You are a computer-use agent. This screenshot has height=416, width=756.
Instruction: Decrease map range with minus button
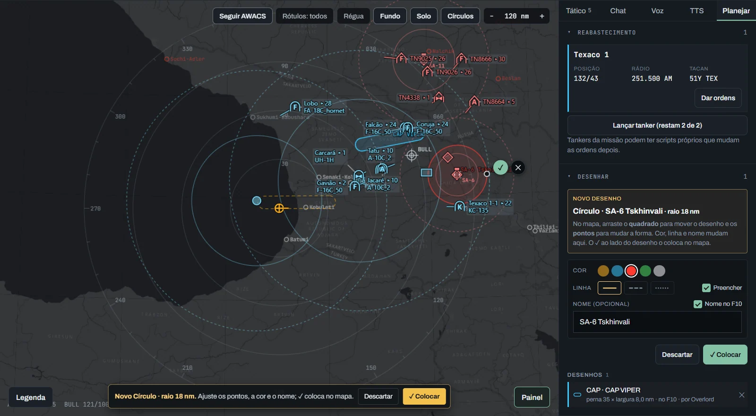click(492, 16)
